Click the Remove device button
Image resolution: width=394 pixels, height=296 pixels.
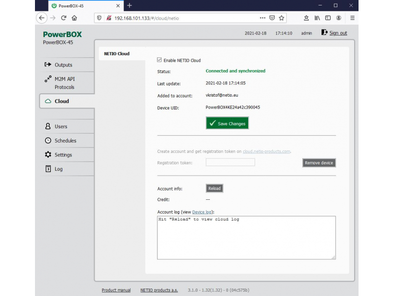click(x=319, y=163)
